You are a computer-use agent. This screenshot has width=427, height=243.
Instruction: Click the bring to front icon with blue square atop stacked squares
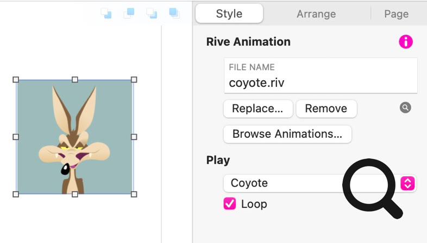click(x=174, y=13)
